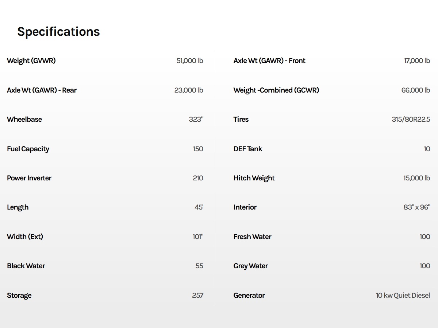
Task: Click the Axle Wt (GAWR) - Rear label
Action: (x=42, y=90)
